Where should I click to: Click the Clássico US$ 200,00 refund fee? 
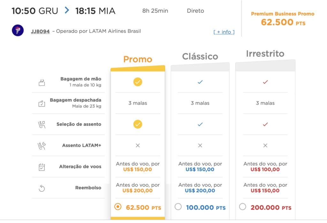(x=200, y=191)
